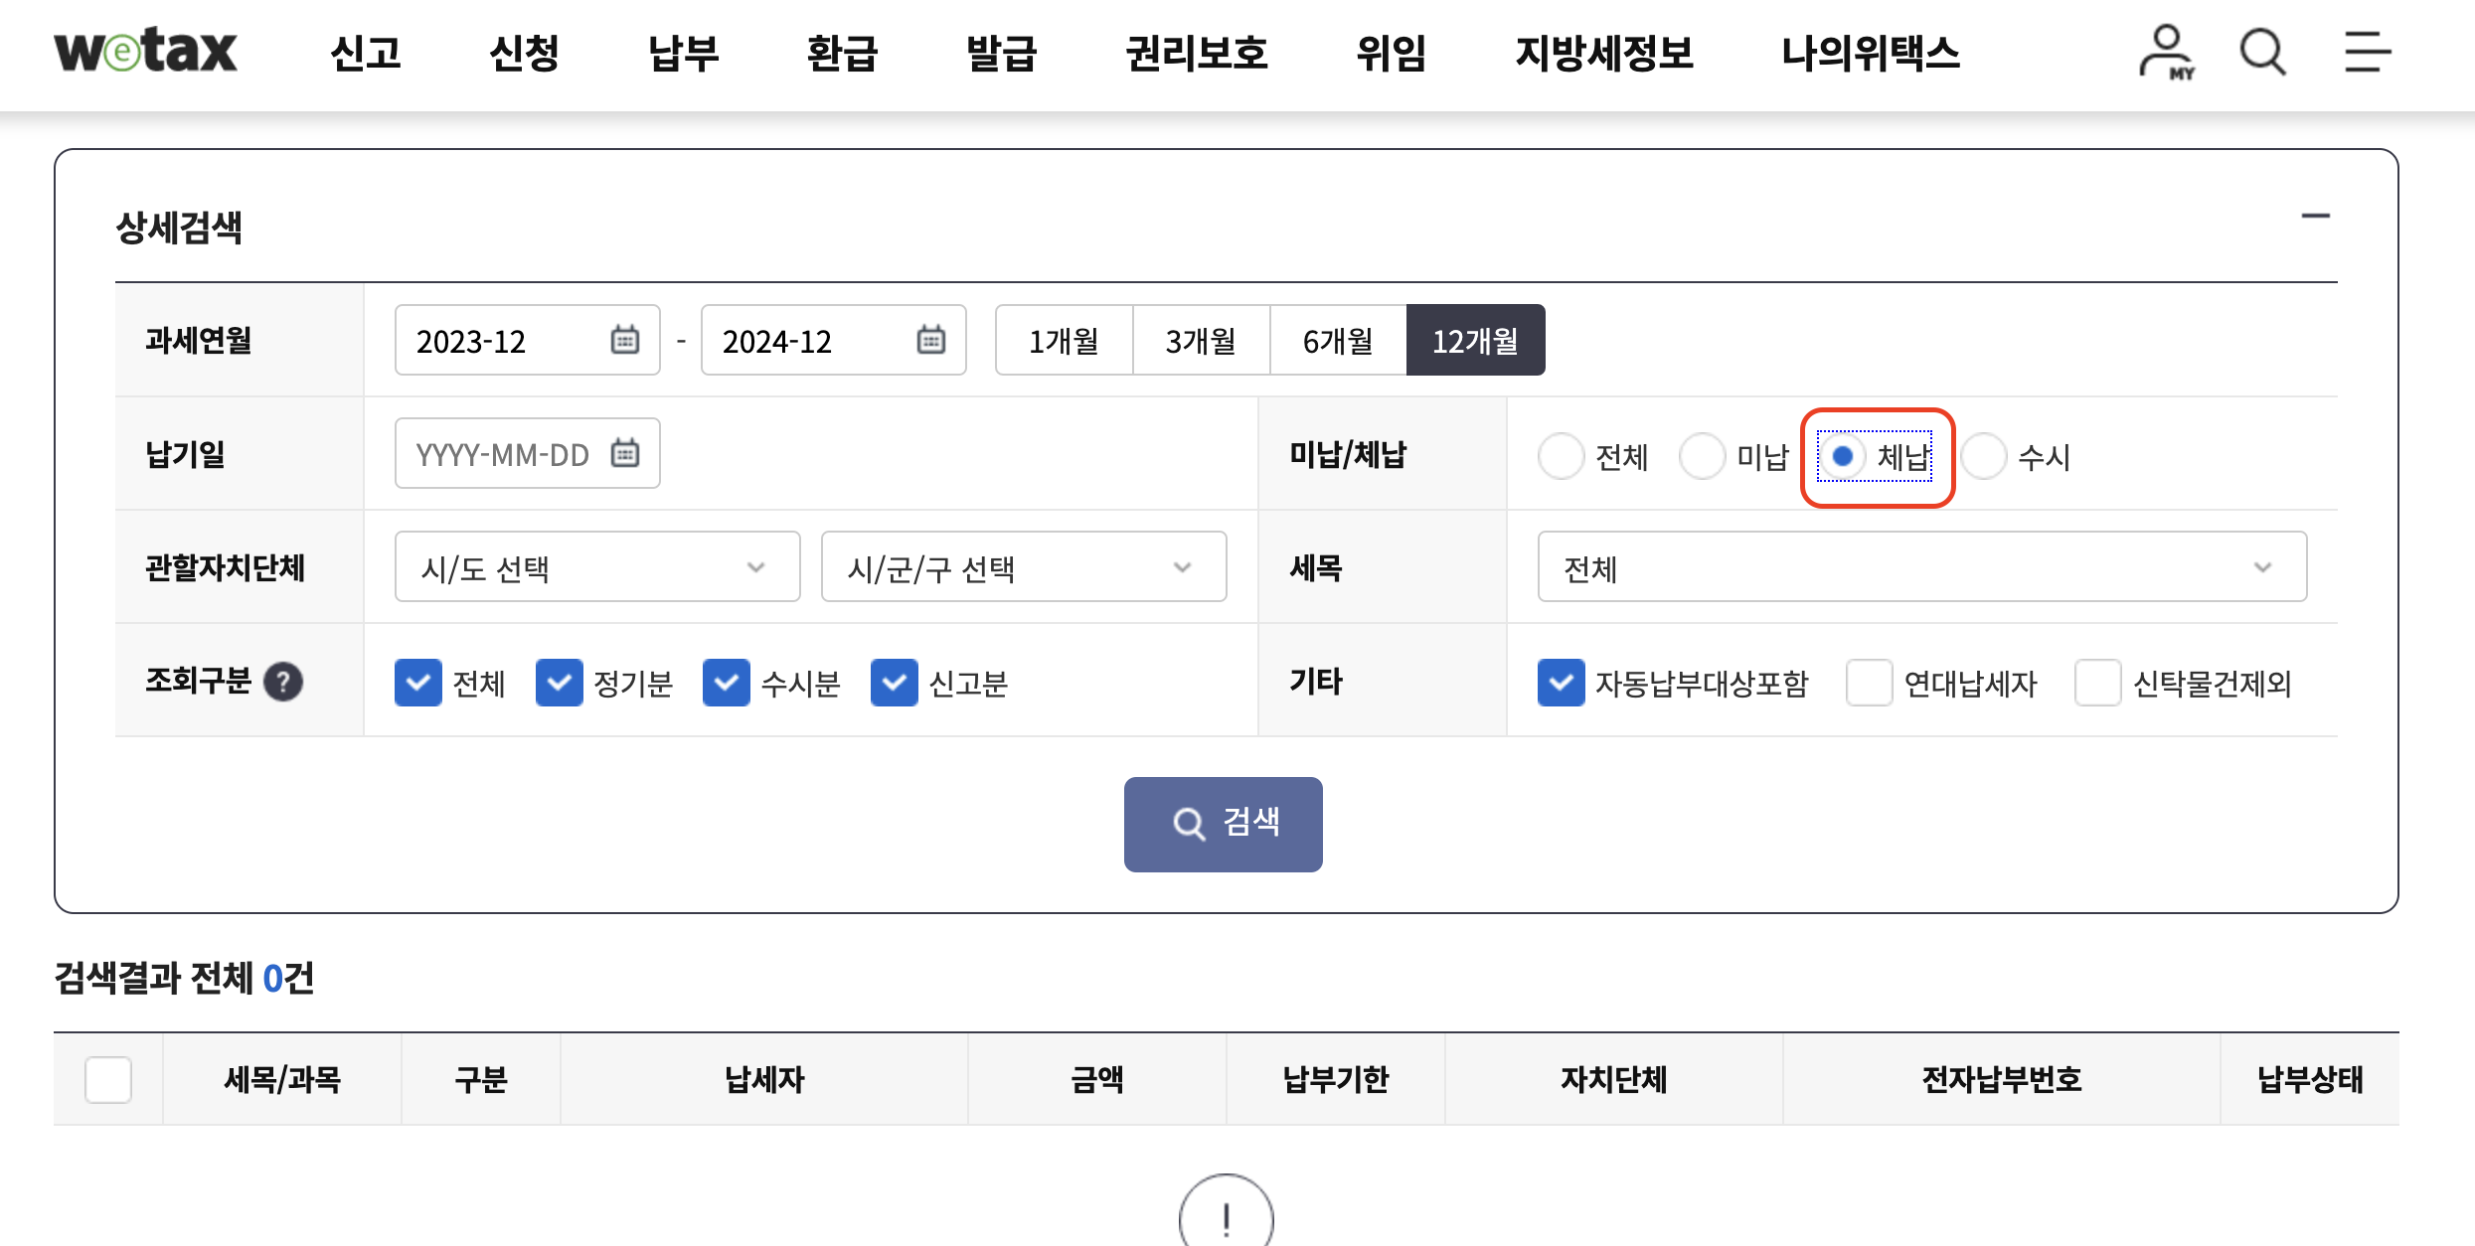Screen dimensions: 2475x1246
Task: Open the 시/도 선택 dropdown
Action: [x=597, y=566]
